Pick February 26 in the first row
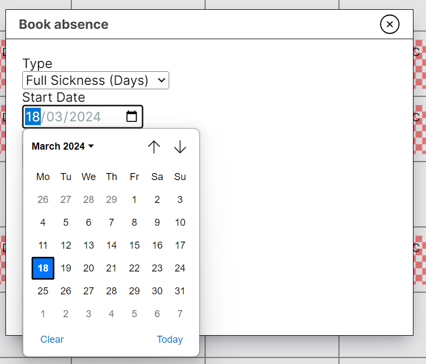Image resolution: width=426 pixels, height=364 pixels. point(43,200)
